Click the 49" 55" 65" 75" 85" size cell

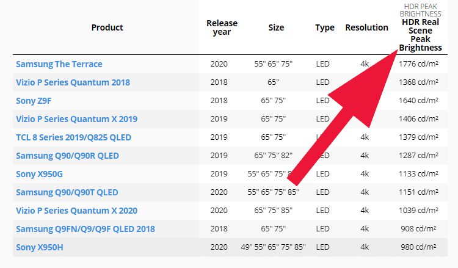(x=274, y=247)
